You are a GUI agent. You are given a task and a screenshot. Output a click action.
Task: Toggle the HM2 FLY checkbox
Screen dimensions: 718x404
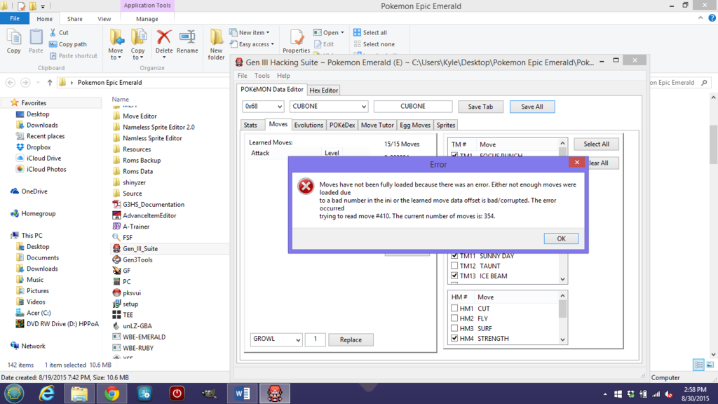(454, 318)
